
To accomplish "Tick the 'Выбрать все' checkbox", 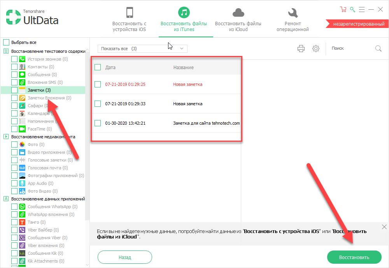I will click(x=6, y=42).
